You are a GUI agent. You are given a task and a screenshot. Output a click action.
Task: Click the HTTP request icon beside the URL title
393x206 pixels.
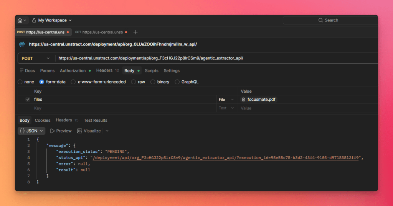[22, 44]
